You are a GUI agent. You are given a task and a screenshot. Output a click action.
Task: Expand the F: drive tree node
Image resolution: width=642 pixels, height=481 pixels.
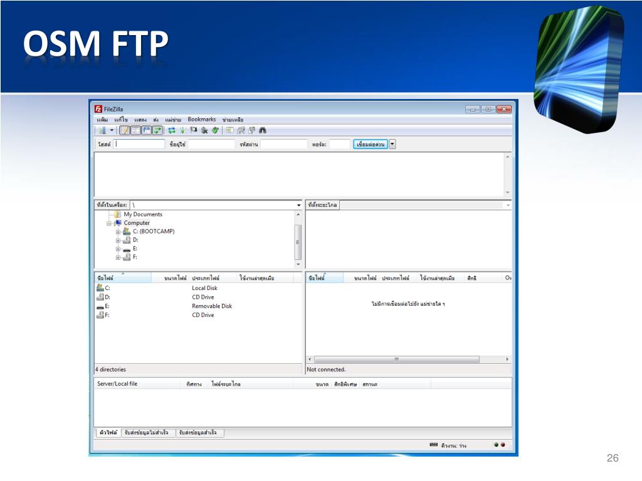pos(118,257)
